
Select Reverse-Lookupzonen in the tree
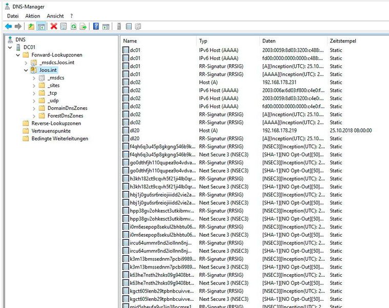click(56, 123)
